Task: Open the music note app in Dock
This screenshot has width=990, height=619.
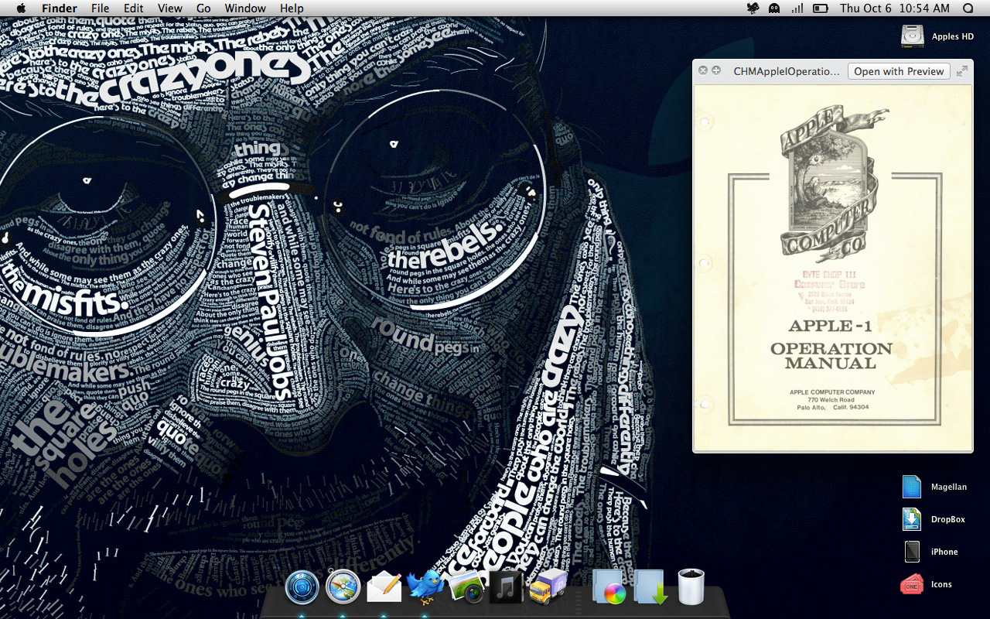Action: (x=507, y=587)
